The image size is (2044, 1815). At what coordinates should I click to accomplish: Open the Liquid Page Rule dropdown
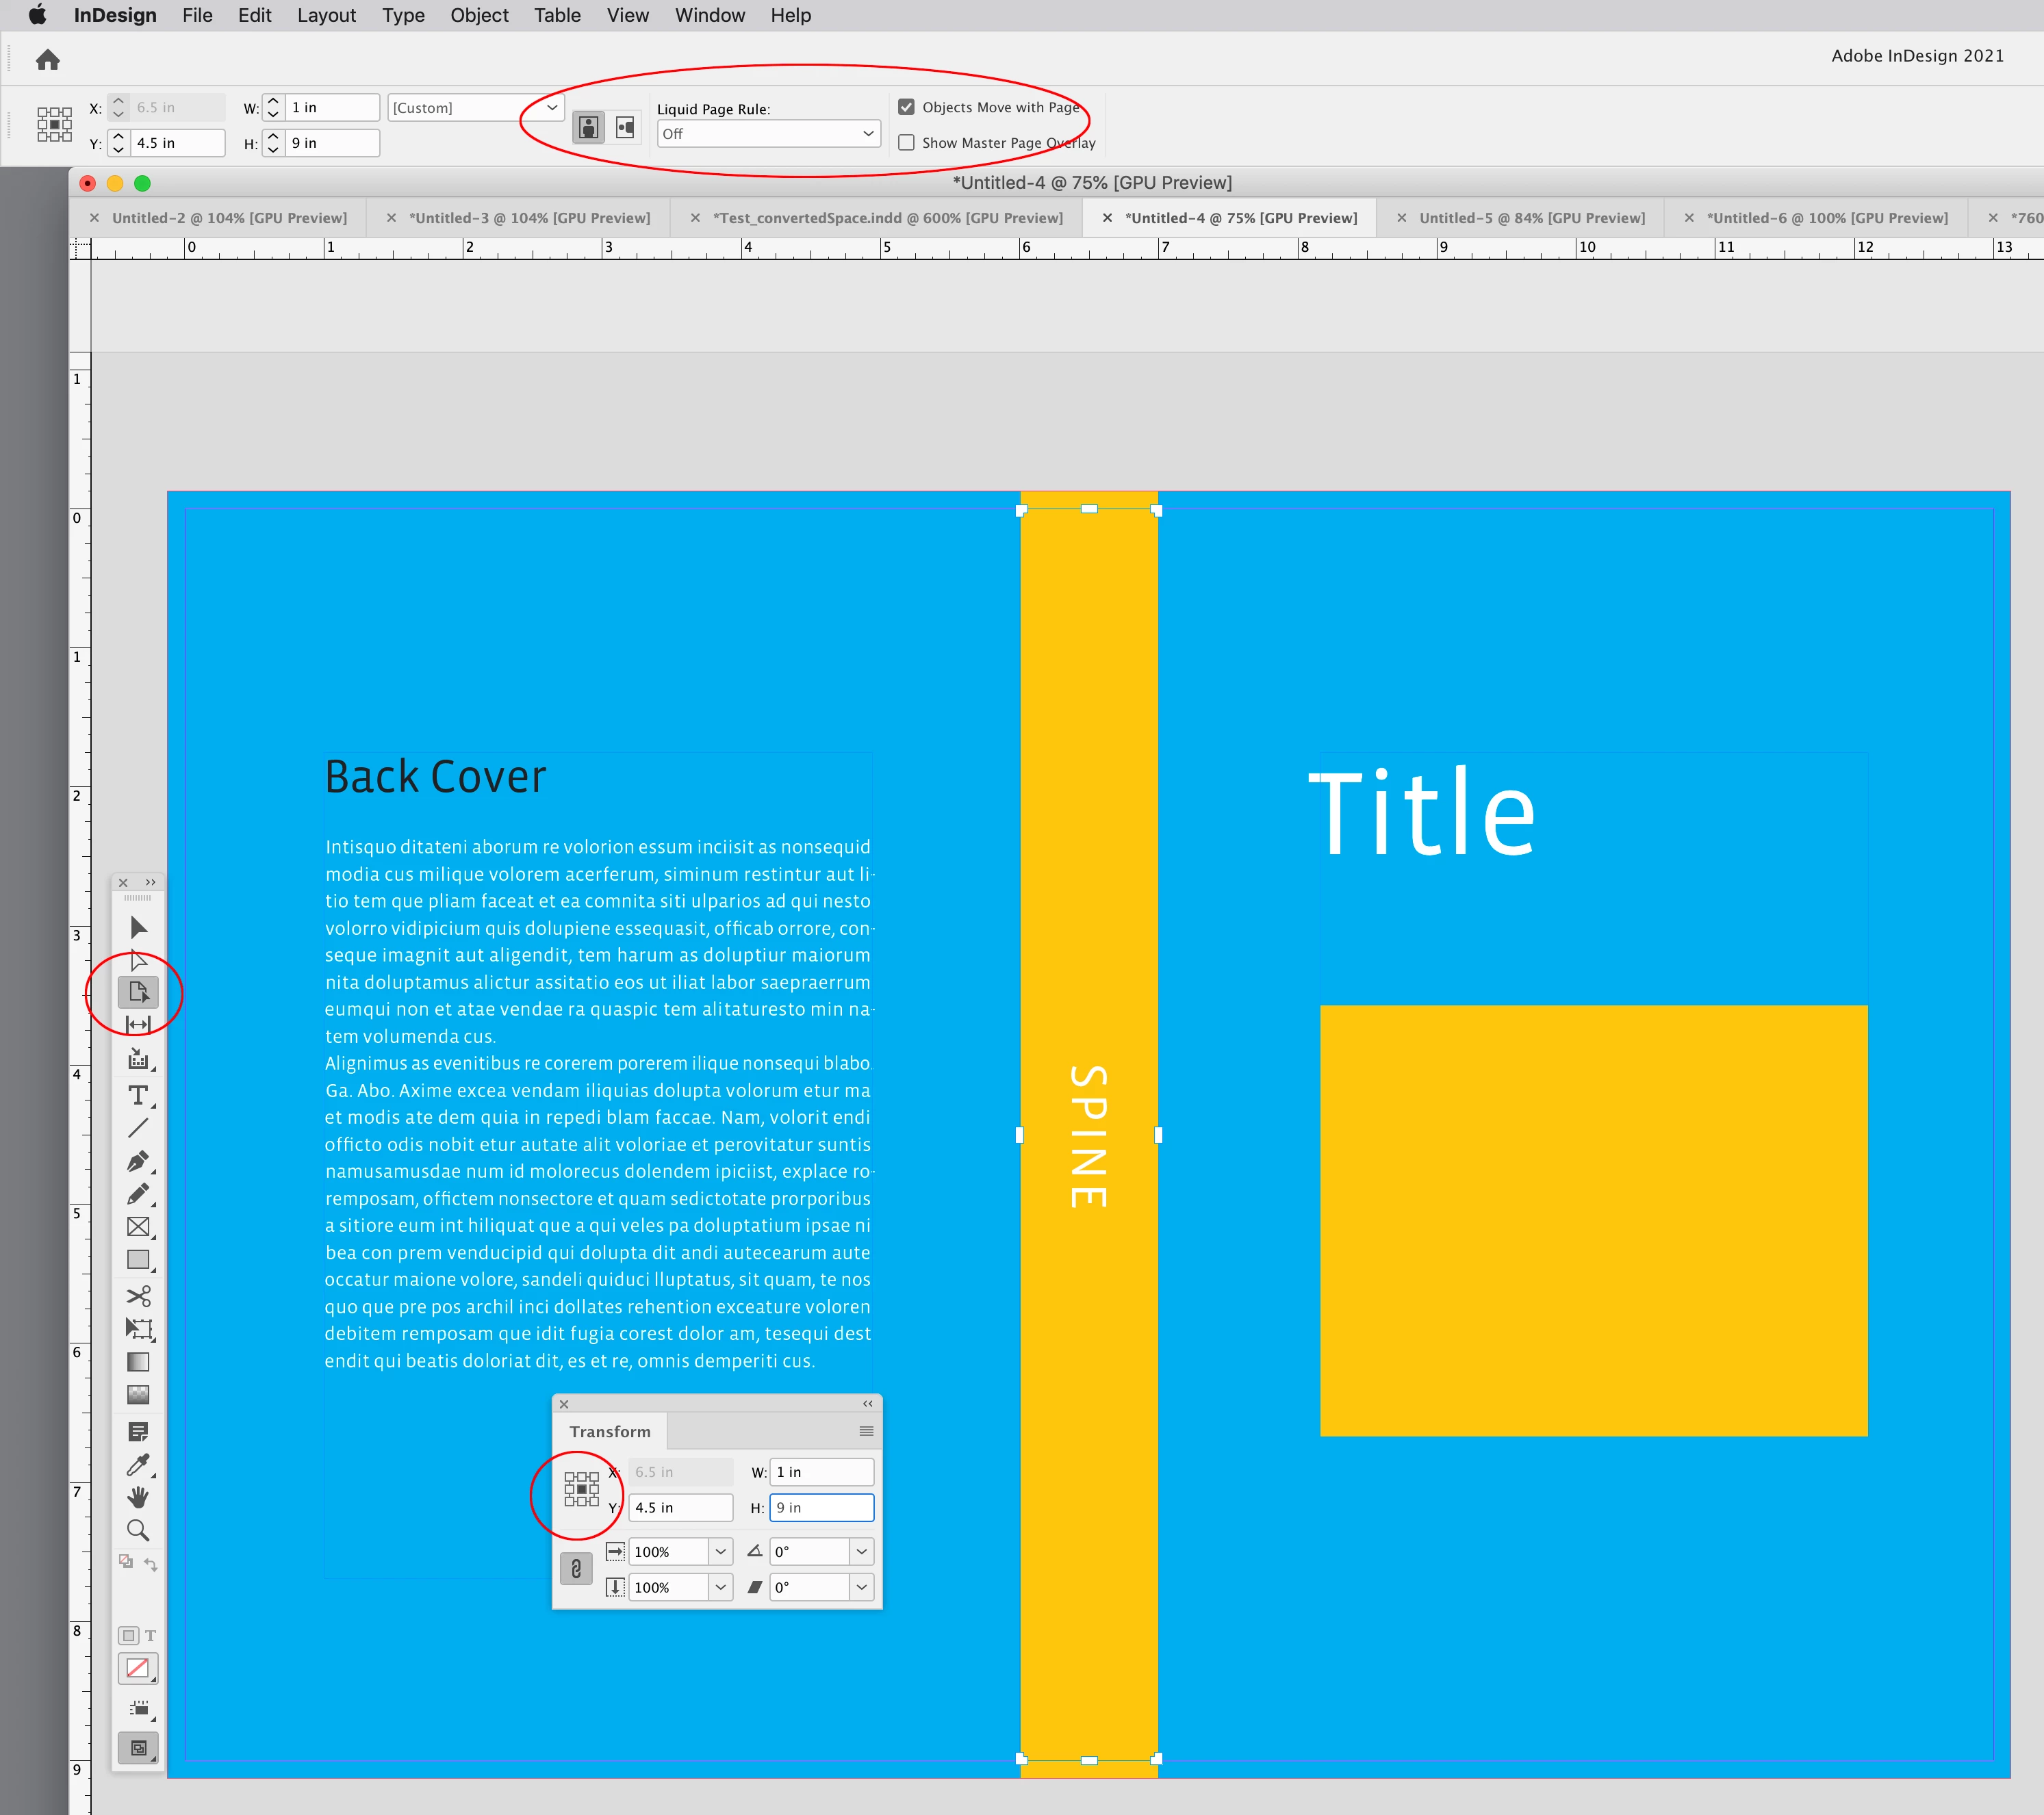coord(768,134)
